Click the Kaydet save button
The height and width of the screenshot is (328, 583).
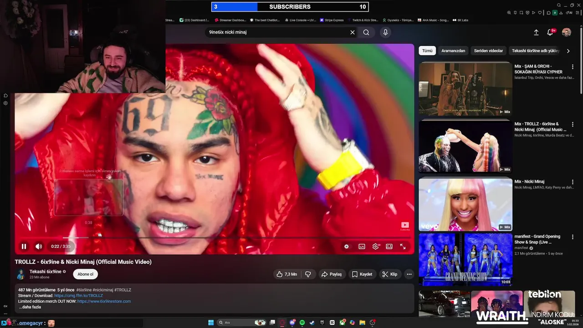pyautogui.click(x=362, y=274)
